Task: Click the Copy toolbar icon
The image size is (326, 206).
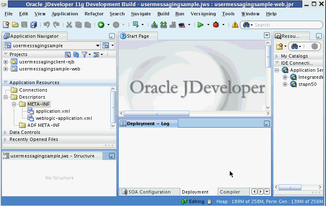Action: (x=78, y=25)
